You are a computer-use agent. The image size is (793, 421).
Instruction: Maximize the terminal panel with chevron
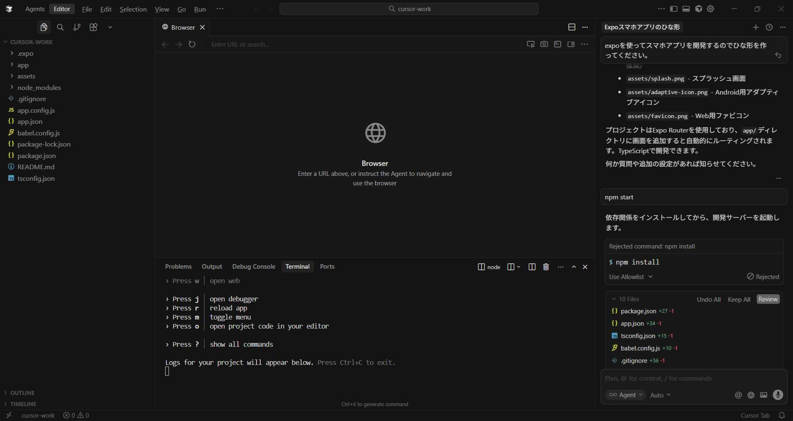point(574,267)
